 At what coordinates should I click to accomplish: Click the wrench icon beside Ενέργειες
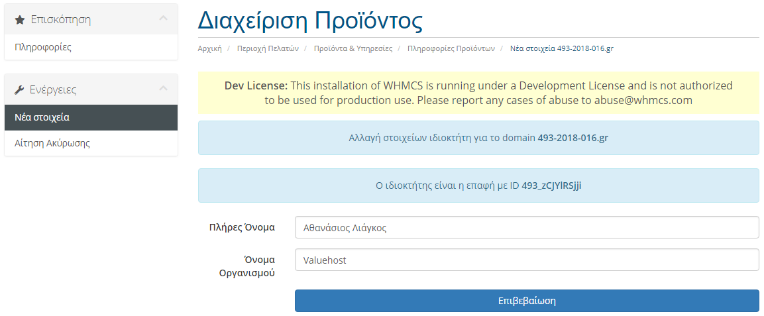pyautogui.click(x=20, y=90)
